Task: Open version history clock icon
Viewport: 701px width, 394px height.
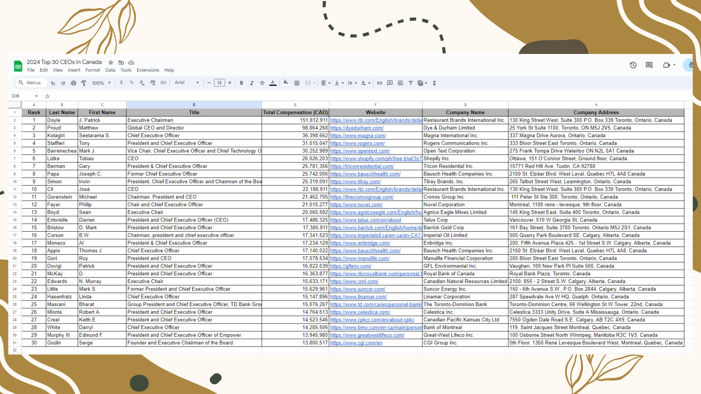Action: (x=633, y=65)
